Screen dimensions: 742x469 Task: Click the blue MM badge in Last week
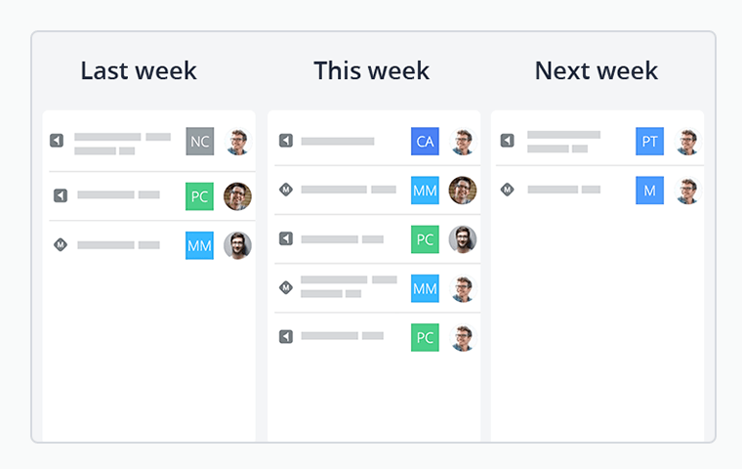(x=200, y=245)
